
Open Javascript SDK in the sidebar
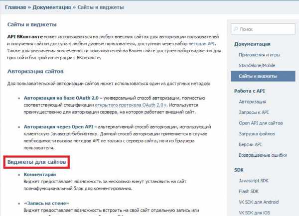pos(254,181)
